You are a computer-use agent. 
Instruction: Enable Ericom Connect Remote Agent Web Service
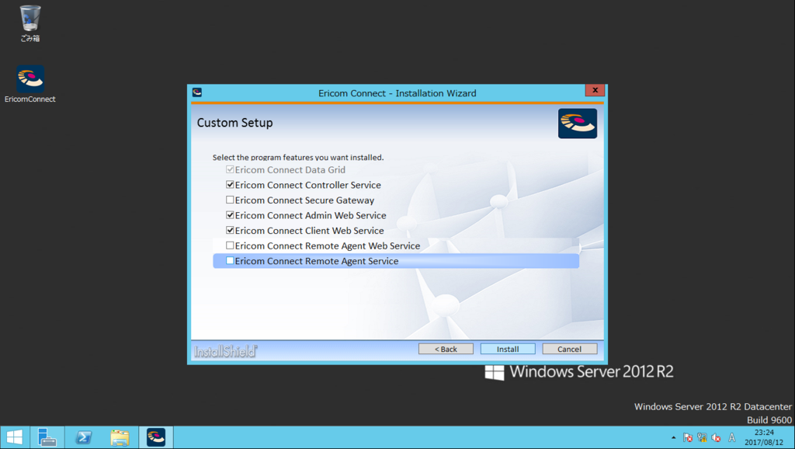pos(230,245)
